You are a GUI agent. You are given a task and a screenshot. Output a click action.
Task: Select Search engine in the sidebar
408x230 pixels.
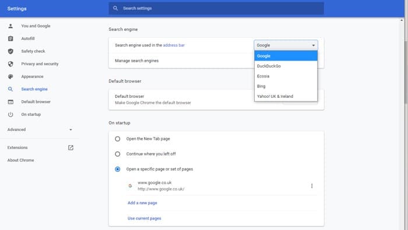(34, 89)
